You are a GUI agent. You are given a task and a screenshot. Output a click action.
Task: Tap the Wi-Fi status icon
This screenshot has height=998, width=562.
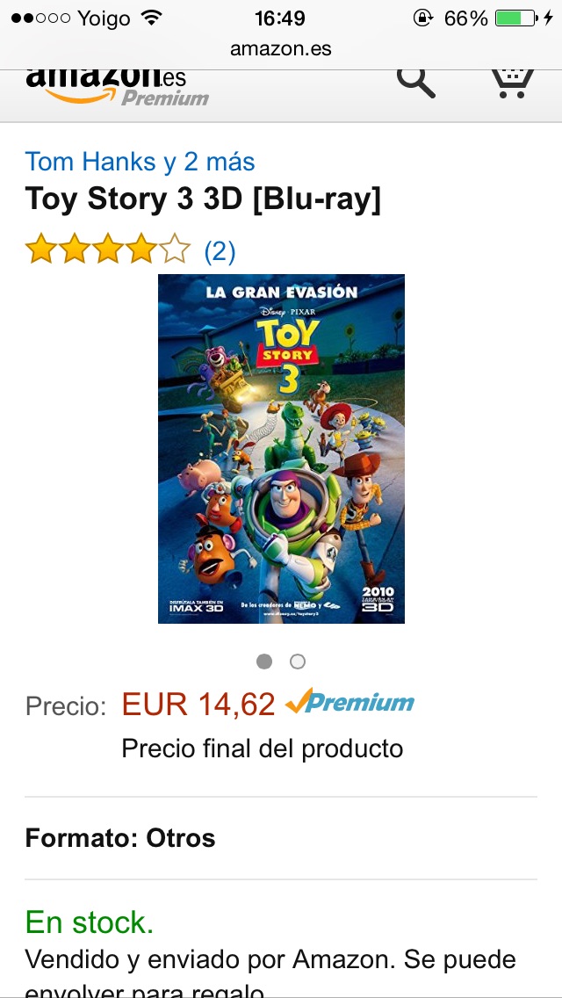[151, 18]
